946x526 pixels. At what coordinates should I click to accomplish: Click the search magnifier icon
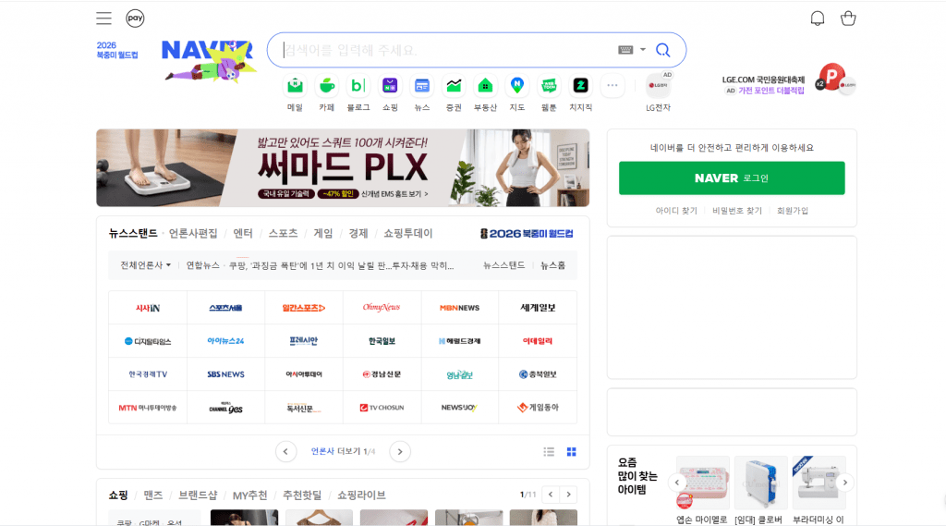click(x=663, y=50)
